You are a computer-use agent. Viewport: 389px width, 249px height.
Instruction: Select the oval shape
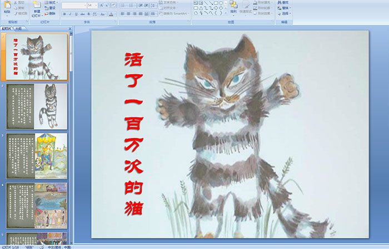[x=221, y=3]
